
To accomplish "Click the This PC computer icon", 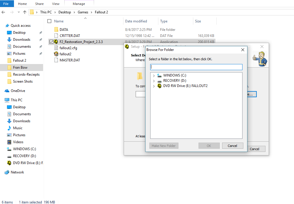I will coord(7,100).
